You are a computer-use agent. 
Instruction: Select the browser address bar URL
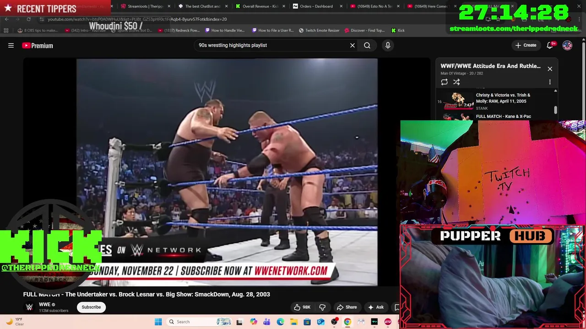(x=137, y=19)
